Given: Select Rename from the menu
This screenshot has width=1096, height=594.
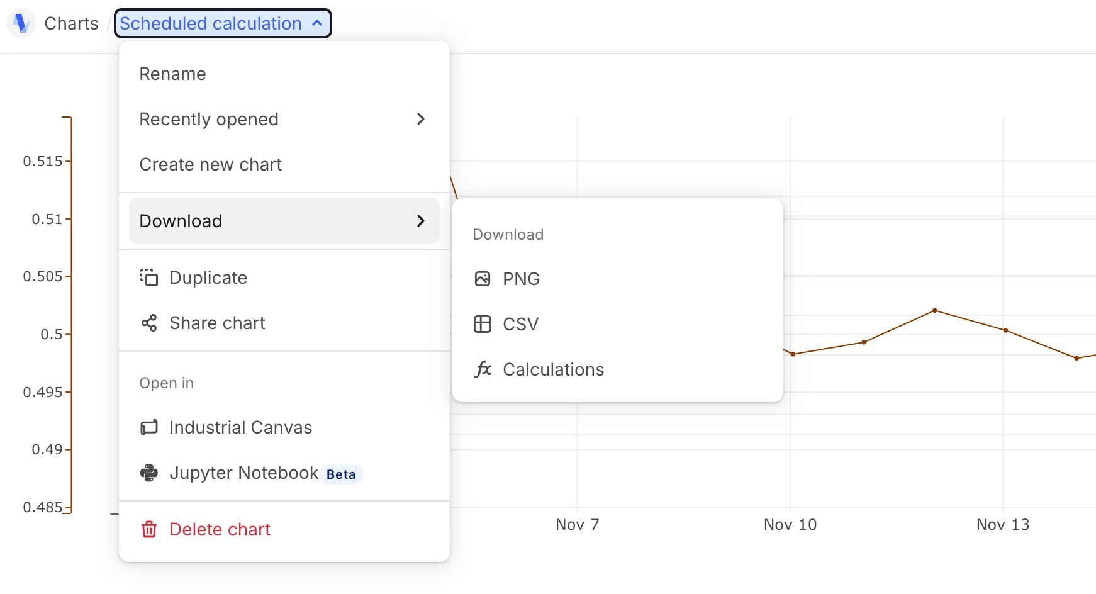Looking at the screenshot, I should point(173,74).
